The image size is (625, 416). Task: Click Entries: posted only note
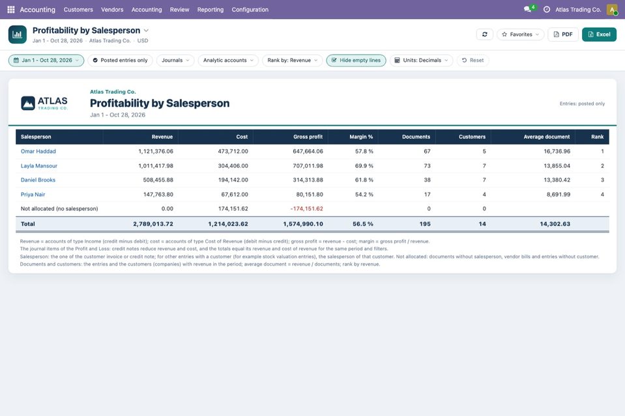[583, 104]
